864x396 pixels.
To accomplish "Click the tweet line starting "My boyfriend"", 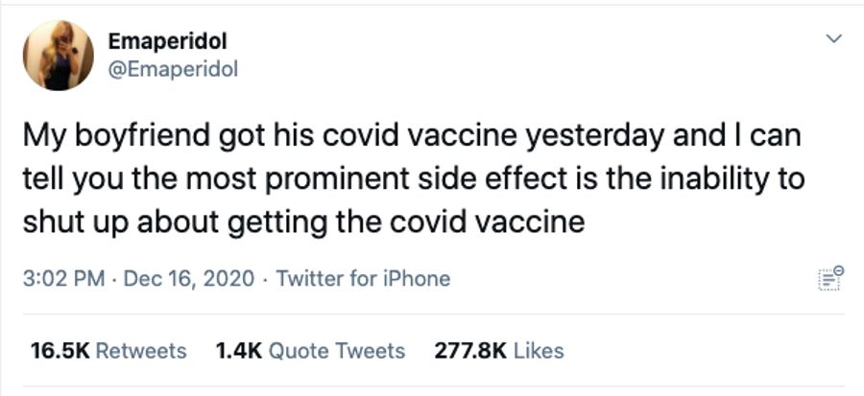I will pyautogui.click(x=412, y=135).
